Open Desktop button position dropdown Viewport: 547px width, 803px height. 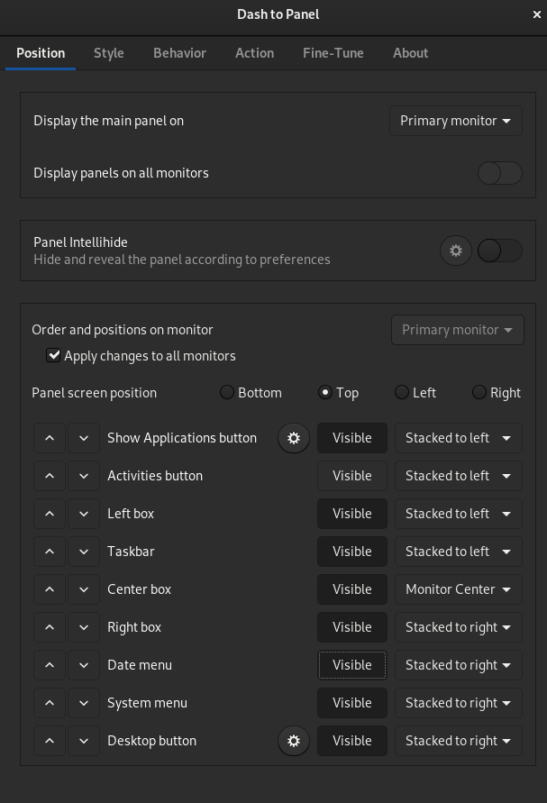(x=459, y=741)
